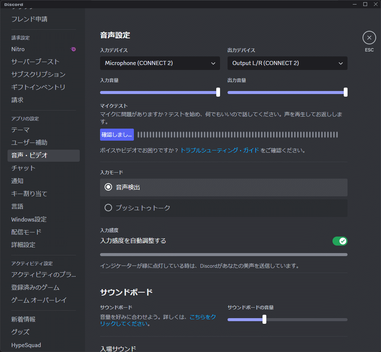Click the サウンドボードの音量 slider handle

point(264,319)
